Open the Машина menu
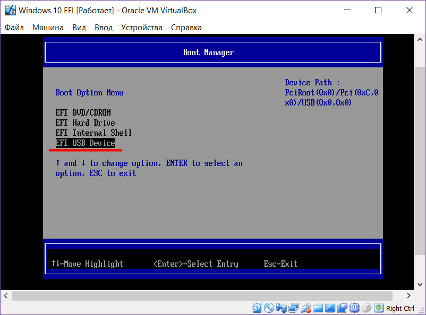 (x=48, y=28)
